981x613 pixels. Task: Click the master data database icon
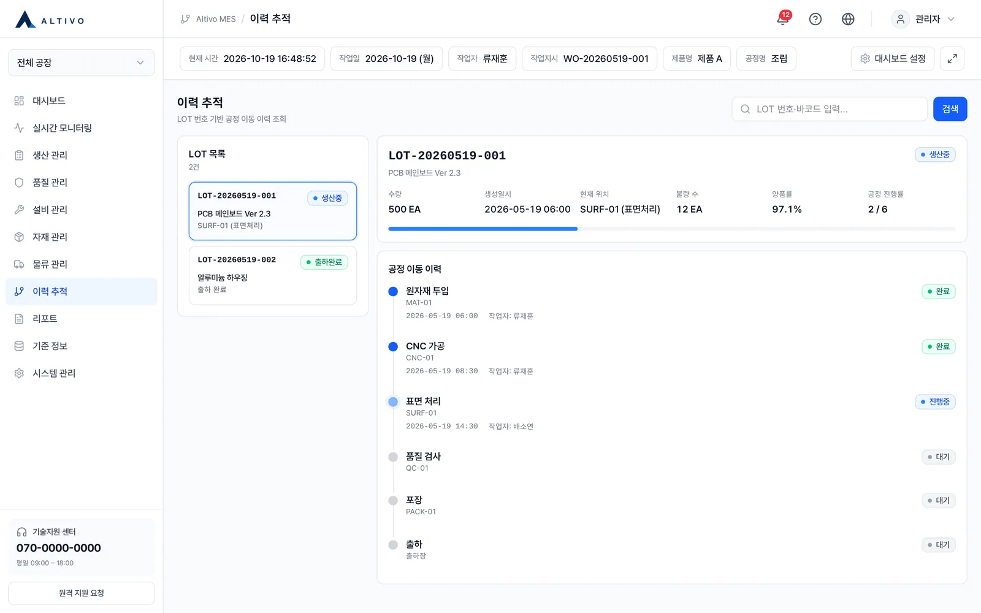point(19,346)
